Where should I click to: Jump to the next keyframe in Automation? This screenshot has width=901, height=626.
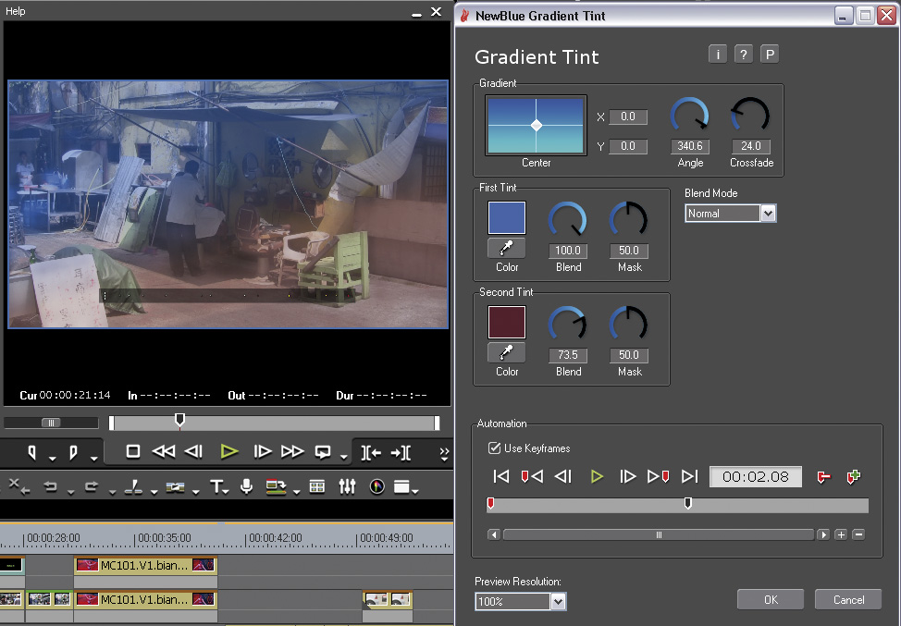(x=658, y=476)
